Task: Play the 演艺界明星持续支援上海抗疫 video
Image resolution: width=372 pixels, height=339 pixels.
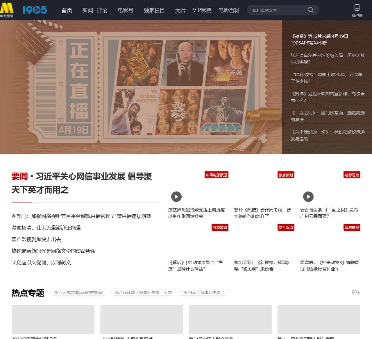Action: coord(176,197)
